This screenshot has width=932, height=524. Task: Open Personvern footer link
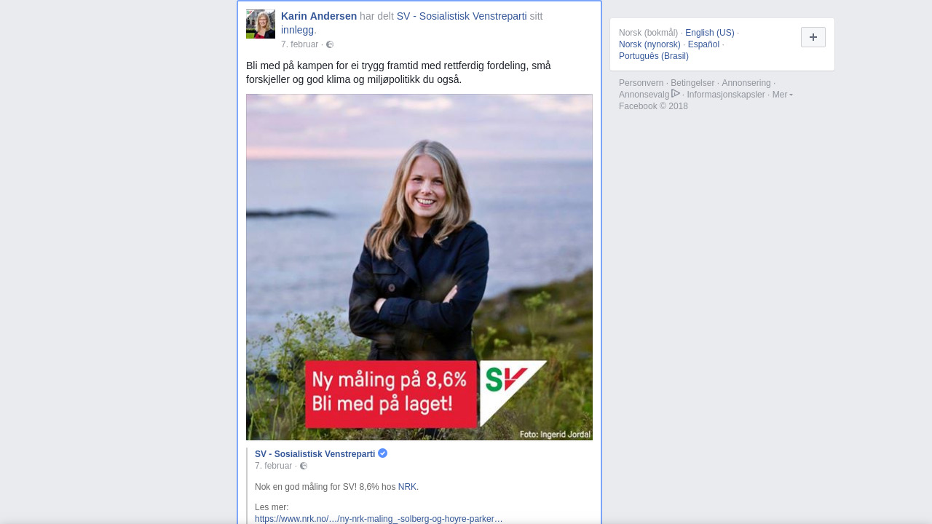point(641,83)
